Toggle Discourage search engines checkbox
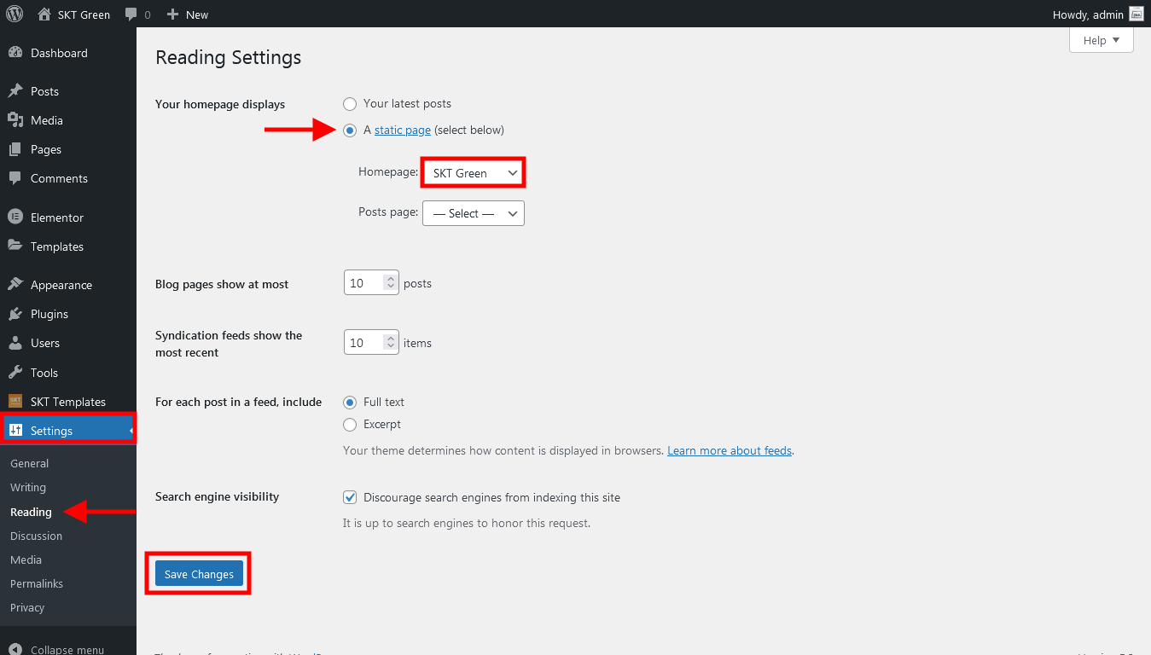The width and height of the screenshot is (1151, 655). click(x=350, y=497)
